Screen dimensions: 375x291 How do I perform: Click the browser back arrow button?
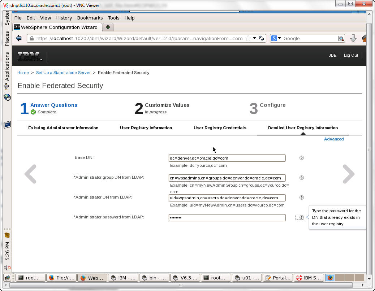(x=18, y=38)
